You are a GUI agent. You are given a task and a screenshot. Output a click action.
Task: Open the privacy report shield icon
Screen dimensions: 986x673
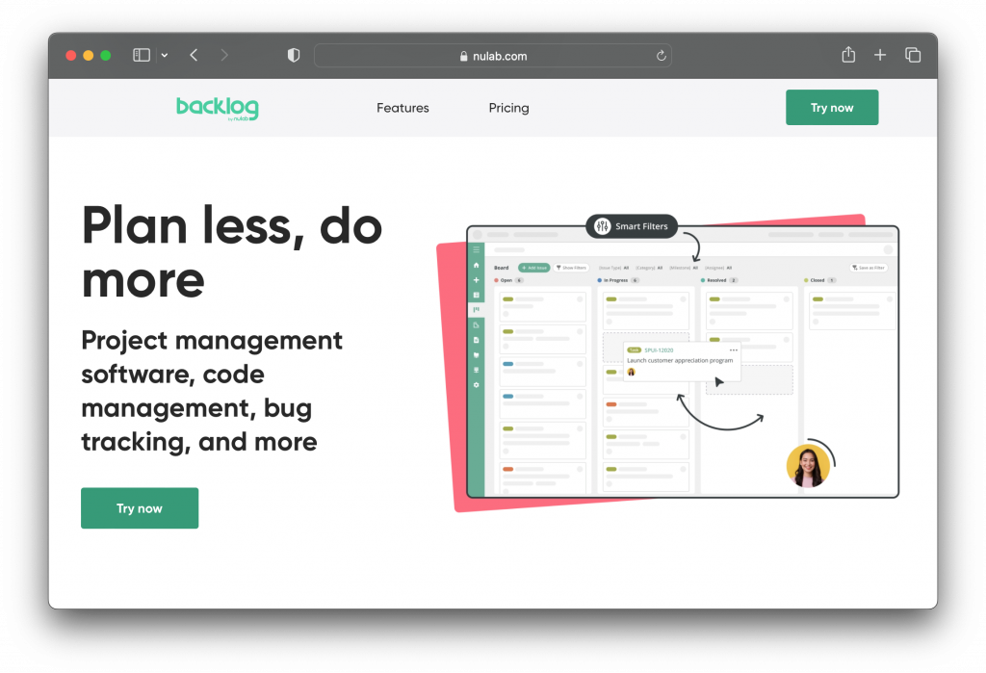click(293, 55)
